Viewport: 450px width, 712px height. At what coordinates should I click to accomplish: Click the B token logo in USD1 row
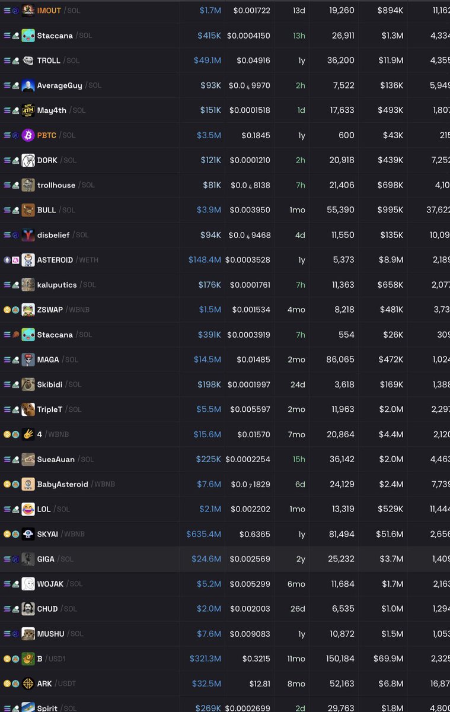coord(28,659)
